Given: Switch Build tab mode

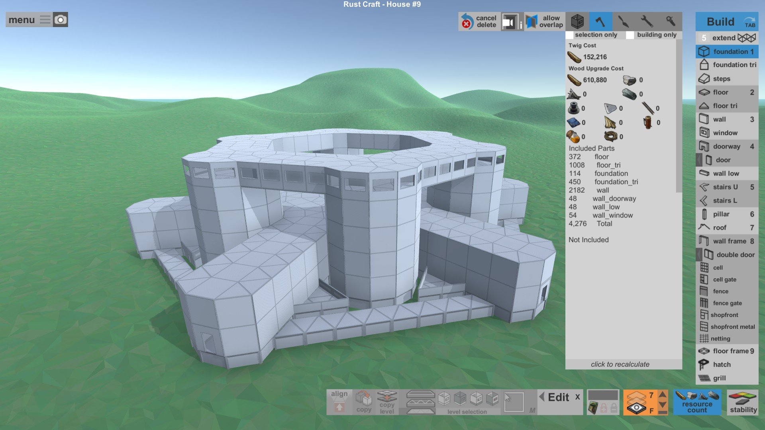Looking at the screenshot, I should point(727,21).
